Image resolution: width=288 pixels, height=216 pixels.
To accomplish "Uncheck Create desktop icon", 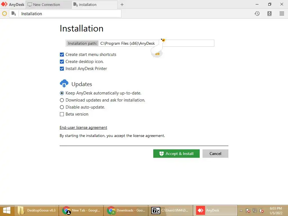I will [62, 62].
